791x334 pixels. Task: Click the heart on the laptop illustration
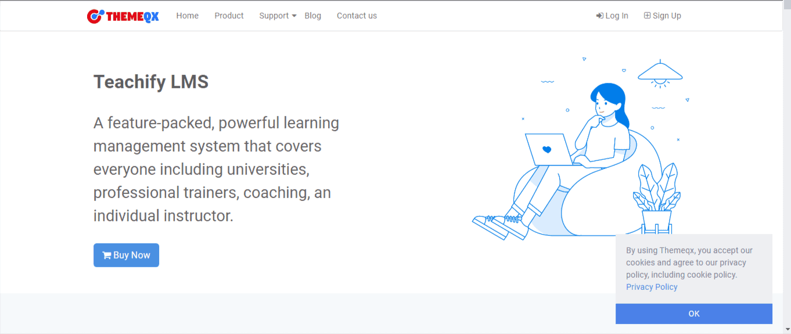(546, 149)
